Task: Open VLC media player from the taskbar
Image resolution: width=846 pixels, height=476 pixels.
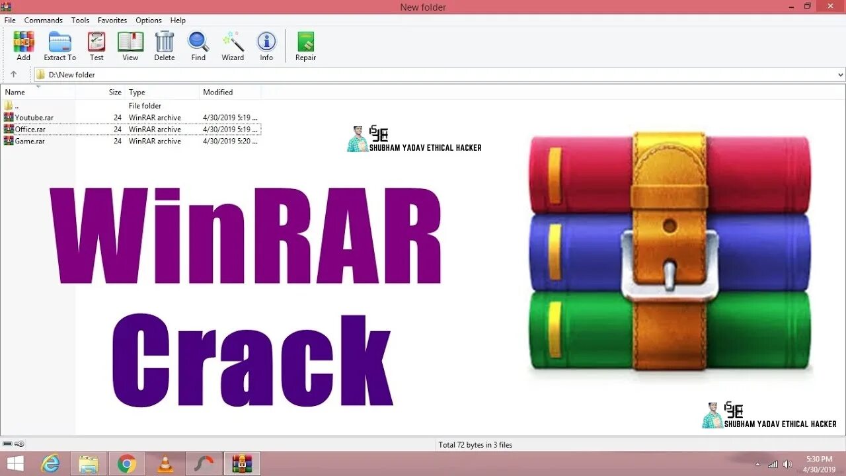Action: [165, 464]
